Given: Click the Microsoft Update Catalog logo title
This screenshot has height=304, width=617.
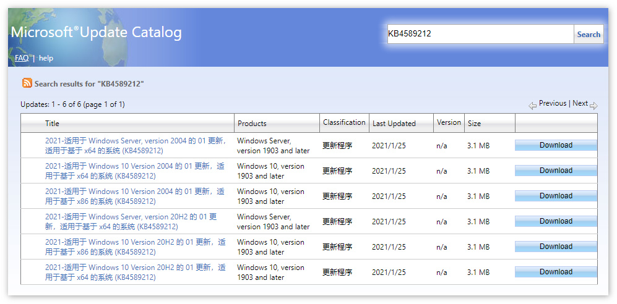Looking at the screenshot, I should pos(97,33).
